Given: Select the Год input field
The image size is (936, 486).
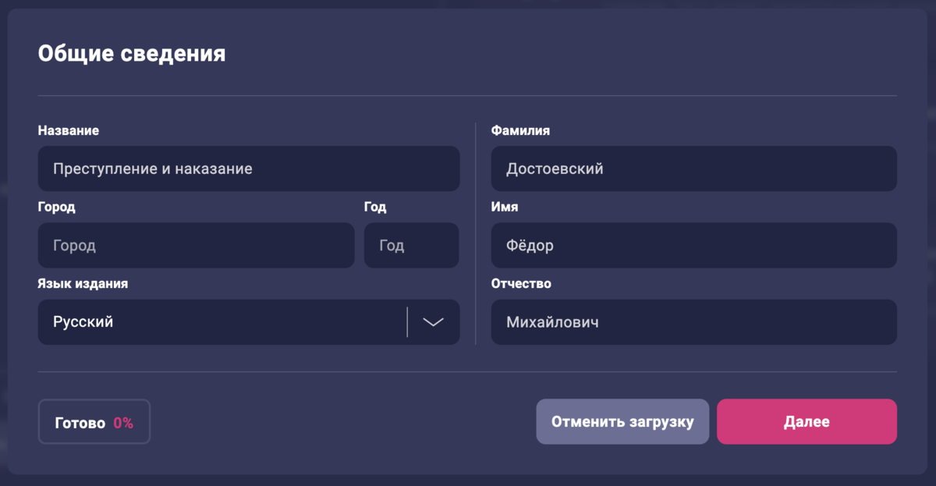Looking at the screenshot, I should [x=411, y=245].
